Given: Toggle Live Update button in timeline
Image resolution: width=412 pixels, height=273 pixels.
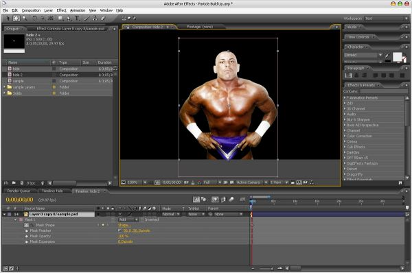Looking at the screenshot, I should pos(196,200).
